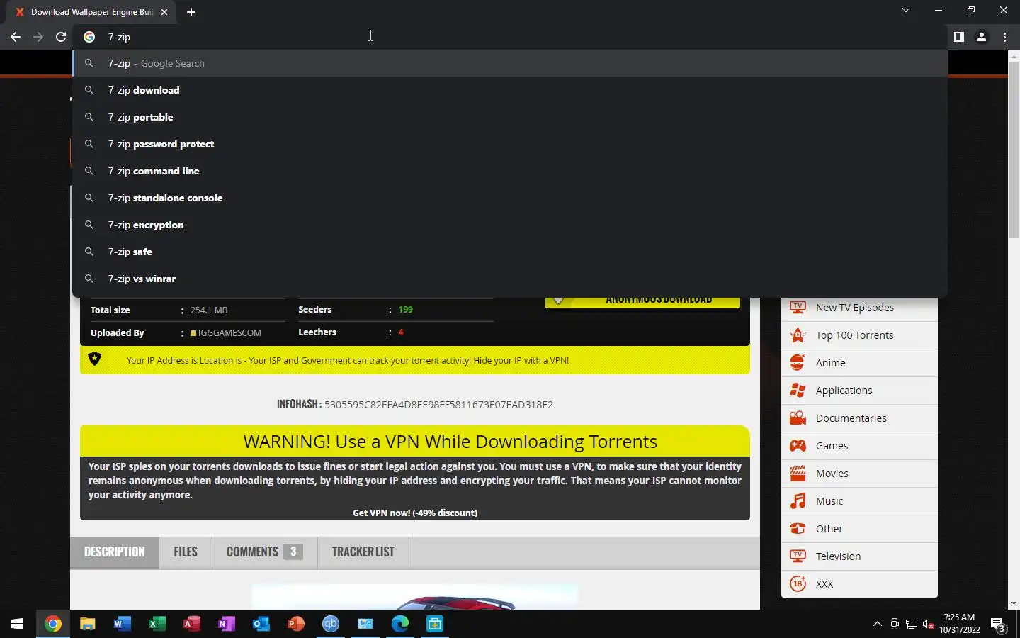The height and width of the screenshot is (638, 1020).
Task: Choose the '7-zip portable' suggestion
Action: [510, 117]
